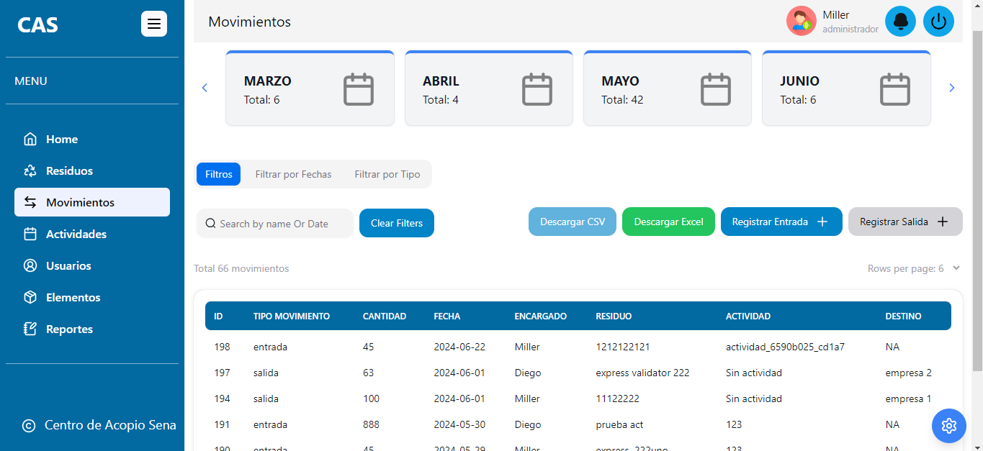
Task: Open the Residuos section
Action: click(68, 170)
